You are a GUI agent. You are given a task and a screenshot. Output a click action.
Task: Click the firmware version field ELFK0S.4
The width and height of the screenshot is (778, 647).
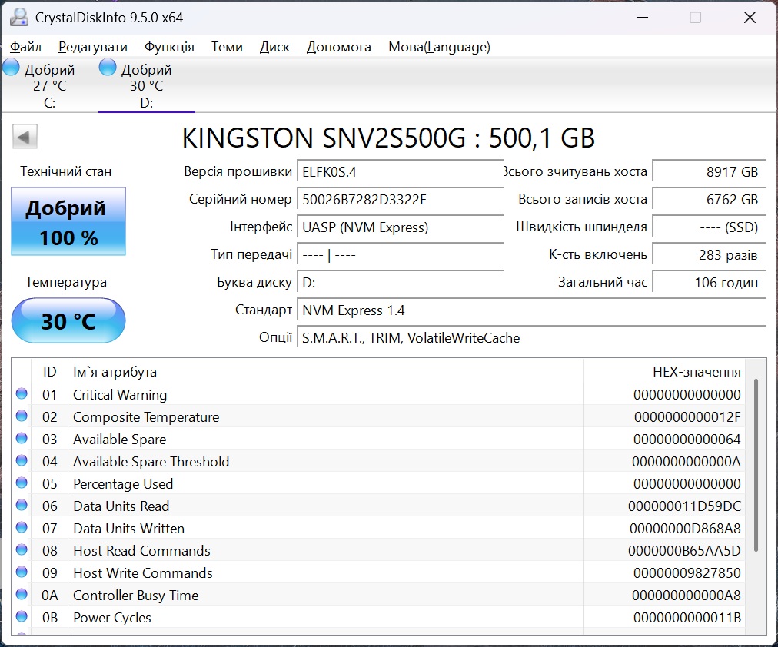(400, 172)
